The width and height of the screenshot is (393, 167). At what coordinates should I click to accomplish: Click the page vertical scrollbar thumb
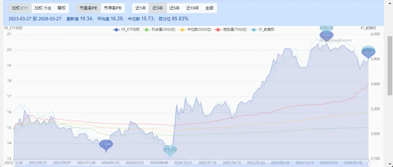tap(390, 65)
